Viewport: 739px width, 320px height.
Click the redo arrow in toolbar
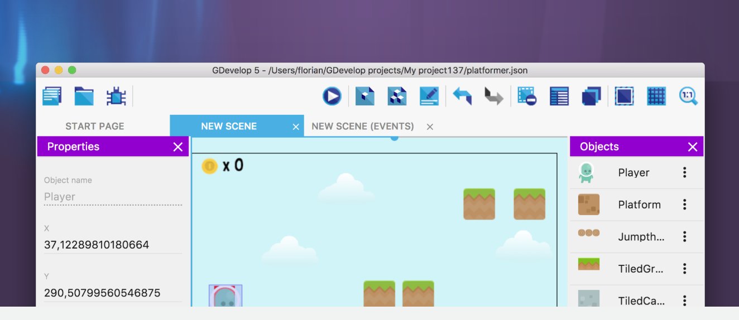tap(493, 96)
